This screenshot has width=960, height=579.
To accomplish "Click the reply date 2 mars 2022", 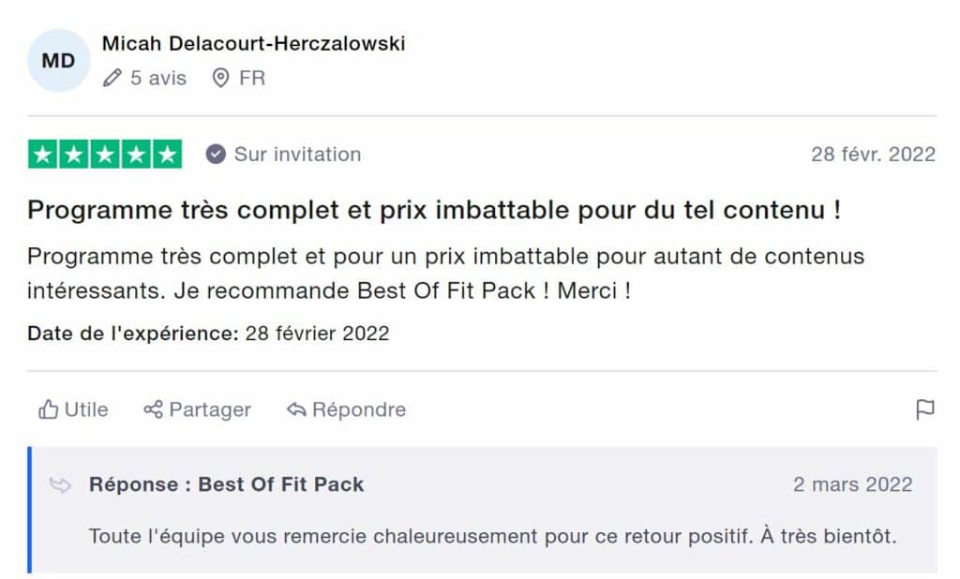I will [852, 484].
